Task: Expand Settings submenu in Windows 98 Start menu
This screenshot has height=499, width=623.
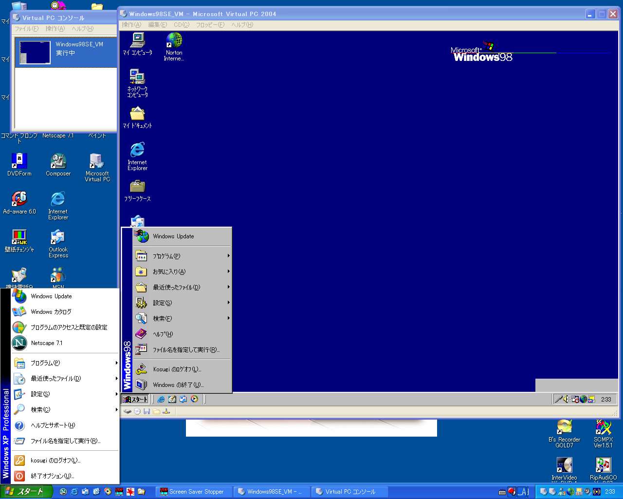Action: click(x=183, y=303)
